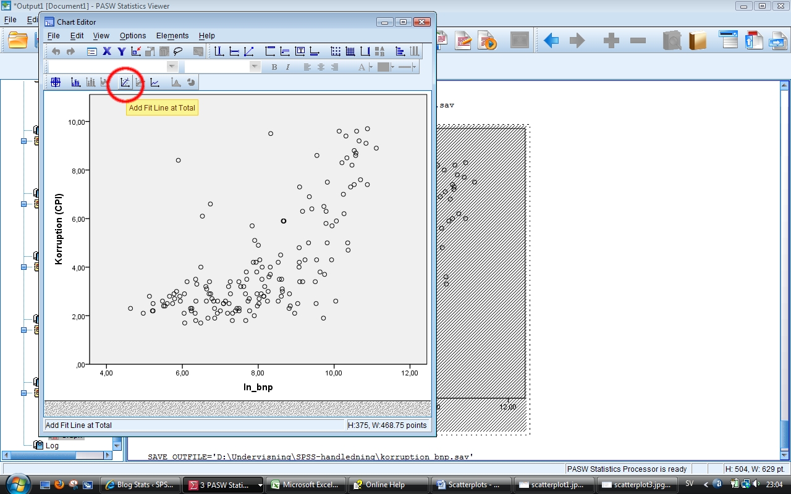This screenshot has height=494, width=791.
Task: Open the Options menu in Chart Editor
Action: click(x=132, y=35)
